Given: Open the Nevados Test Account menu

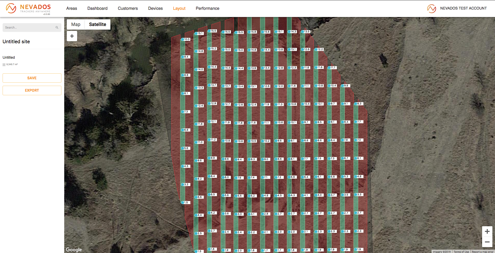Looking at the screenshot, I should [x=463, y=8].
